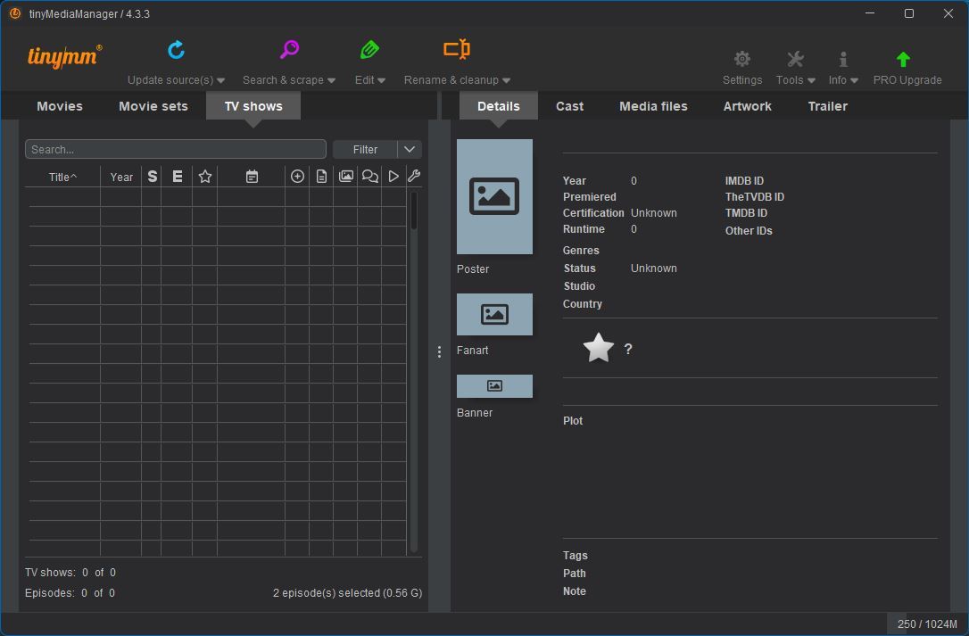Screen dimensions: 969x636
Task: Open Settings via the gear icon
Action: coord(741,60)
